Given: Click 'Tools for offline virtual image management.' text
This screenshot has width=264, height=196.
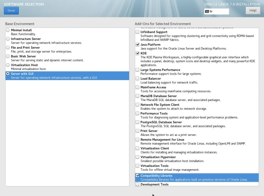Looking at the screenshot, I should pos(170,170).
